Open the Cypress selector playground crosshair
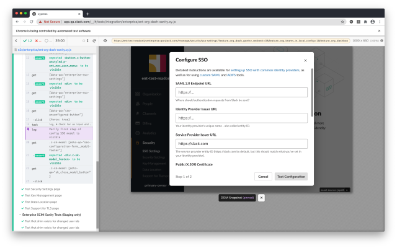 (x=105, y=41)
